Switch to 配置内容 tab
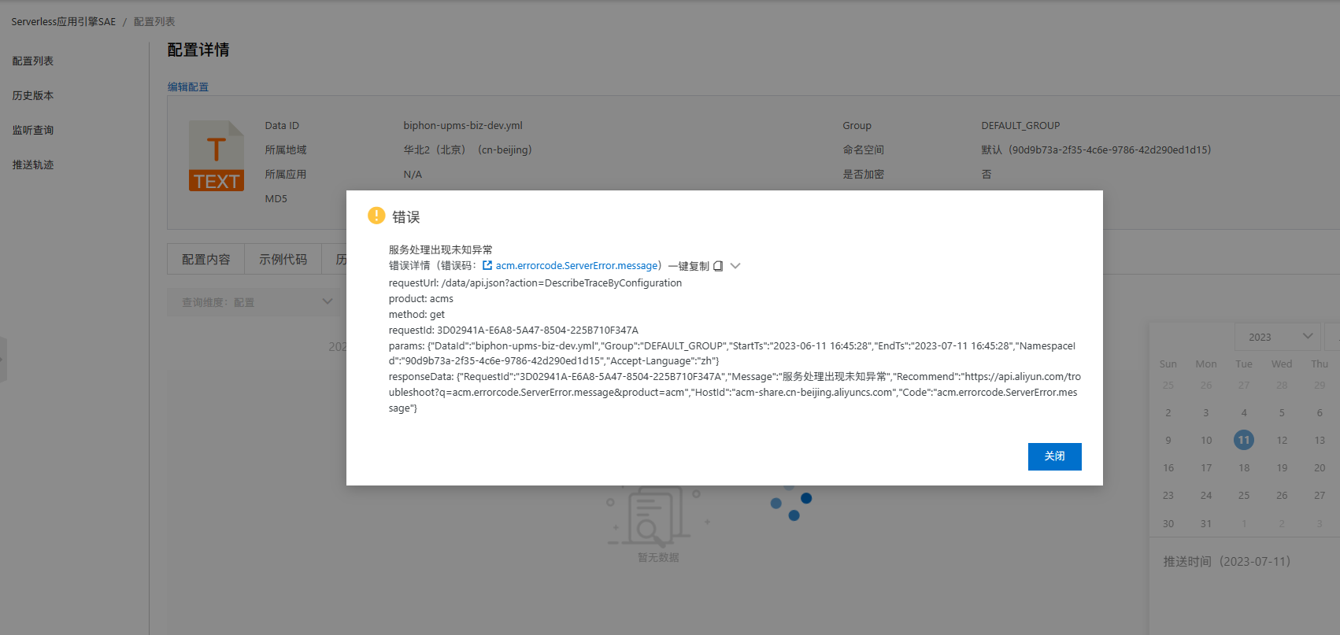The height and width of the screenshot is (635, 1340). click(206, 259)
